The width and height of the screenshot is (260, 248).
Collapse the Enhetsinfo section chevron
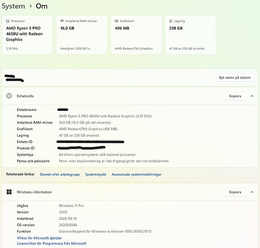coord(252,96)
